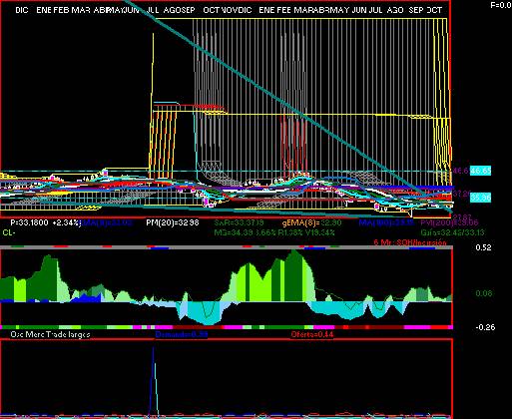Click the DIC label directly after NOV
This screenshot has width=512, height=419.
point(245,10)
